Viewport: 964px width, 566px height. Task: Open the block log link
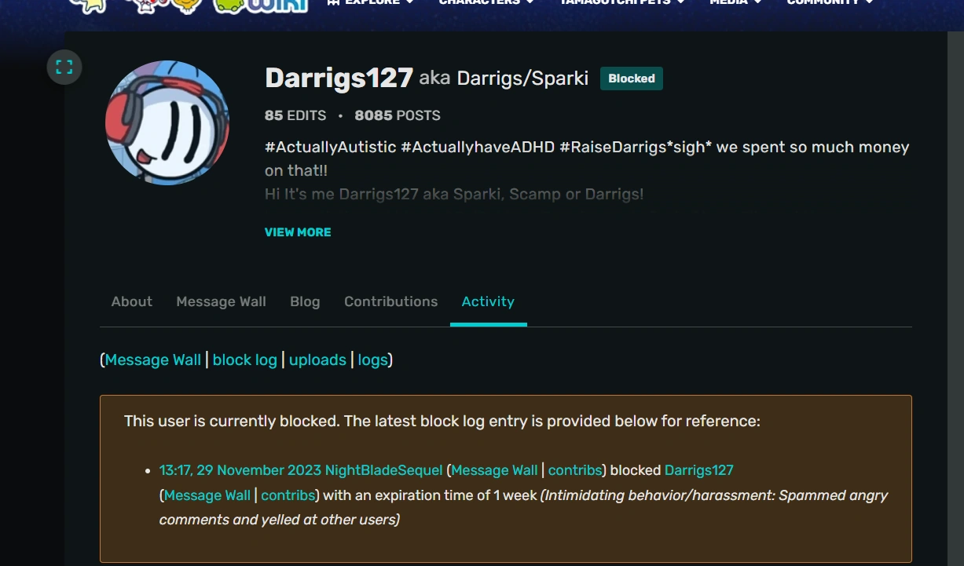pyautogui.click(x=244, y=360)
